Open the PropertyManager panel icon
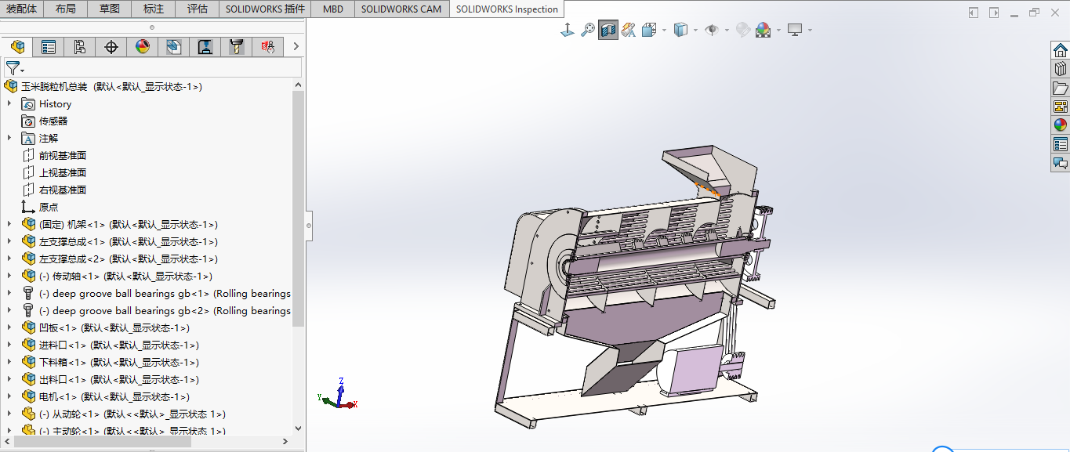The width and height of the screenshot is (1070, 452). coord(48,47)
